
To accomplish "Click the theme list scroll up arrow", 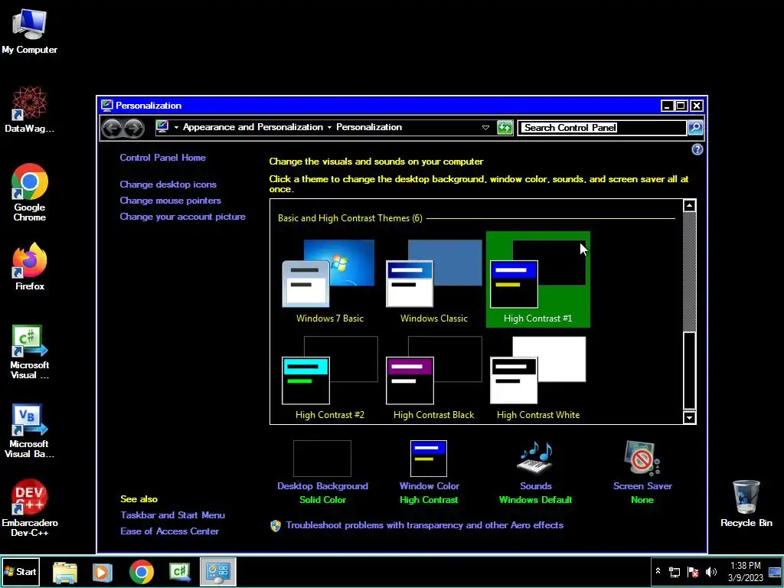I will click(x=690, y=205).
